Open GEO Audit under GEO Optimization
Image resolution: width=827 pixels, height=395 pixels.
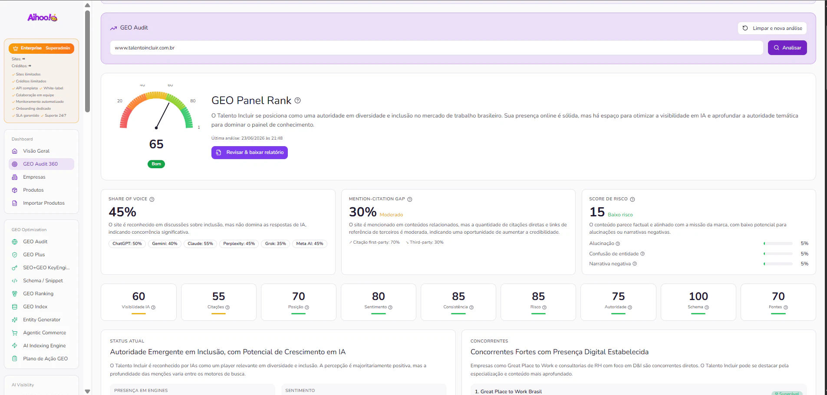pos(41,242)
